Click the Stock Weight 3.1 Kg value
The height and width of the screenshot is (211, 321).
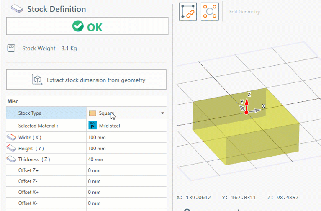tap(69, 49)
